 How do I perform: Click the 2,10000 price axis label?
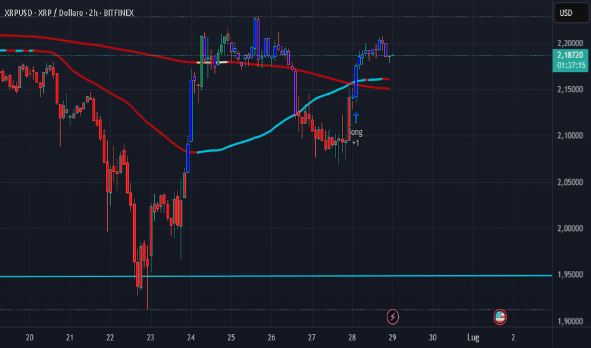click(570, 136)
